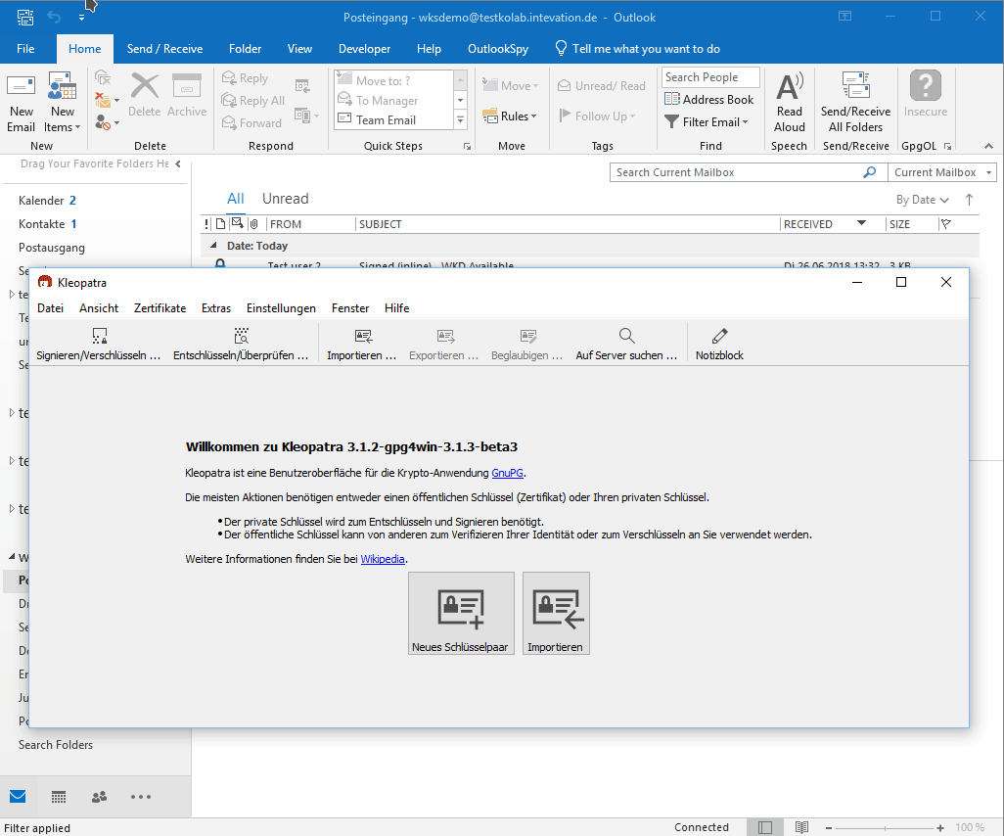The width and height of the screenshot is (1004, 836).
Task: Open Kleopatra's Extras menu
Action: [216, 308]
